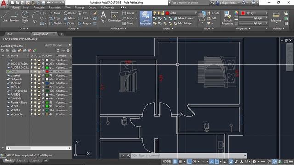Activate the Rotate tool
The image size is (294, 165).
(x=70, y=13)
